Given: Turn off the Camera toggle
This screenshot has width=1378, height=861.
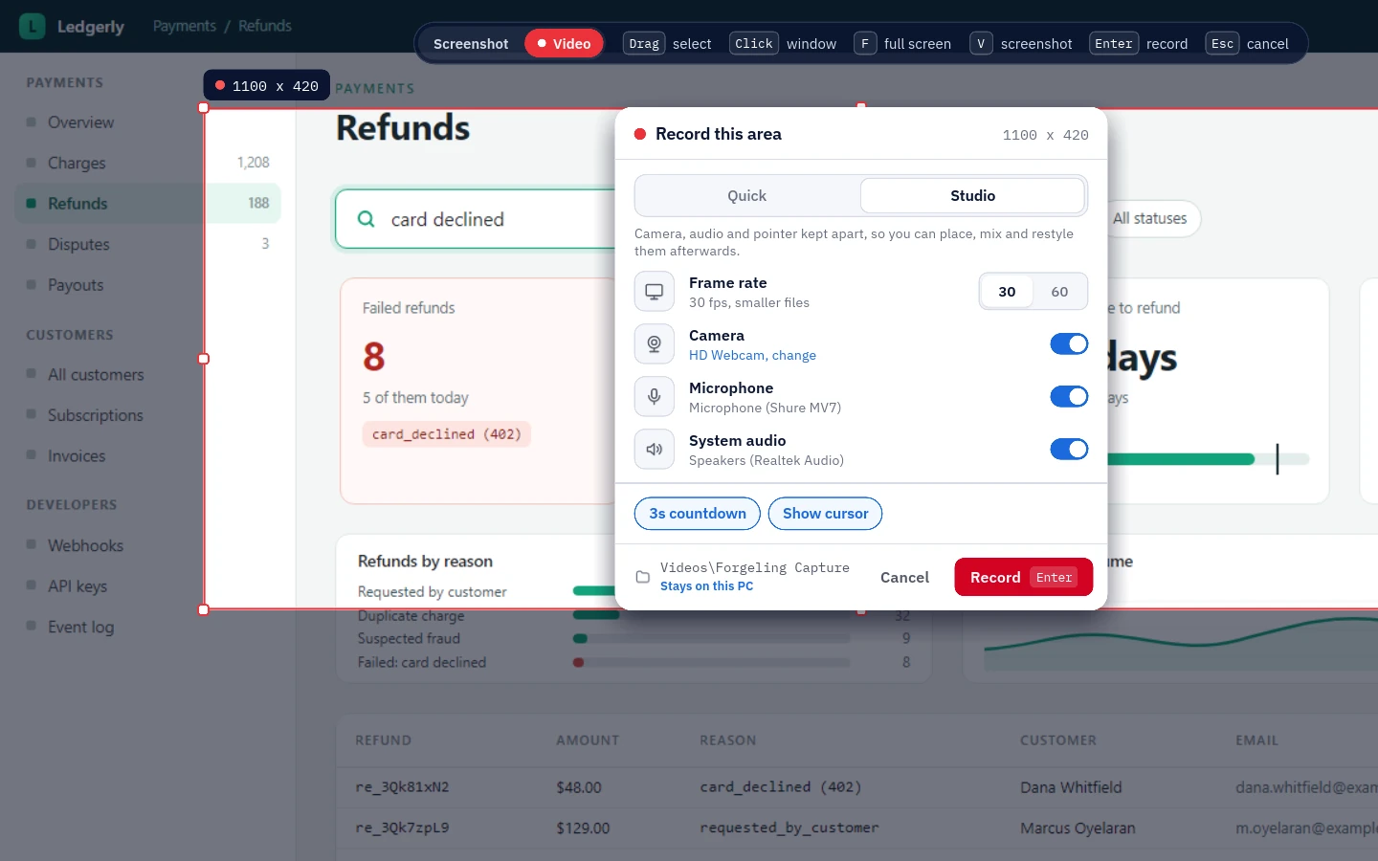Looking at the screenshot, I should tap(1069, 344).
